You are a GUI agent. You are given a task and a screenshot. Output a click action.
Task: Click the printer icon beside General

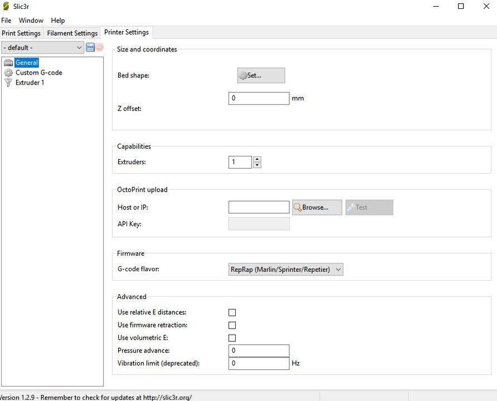[x=8, y=63]
